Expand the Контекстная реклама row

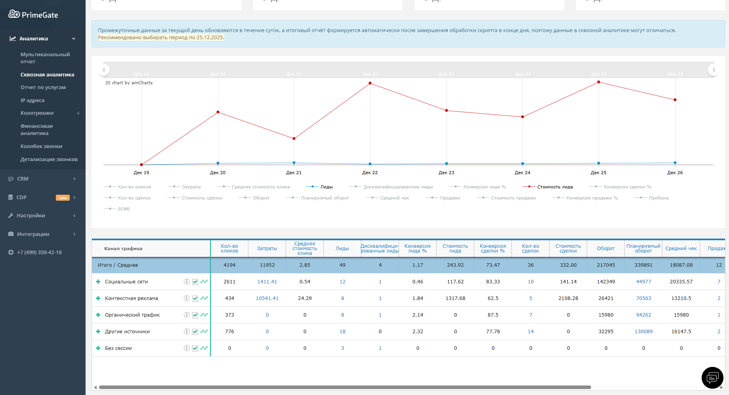pyautogui.click(x=98, y=298)
